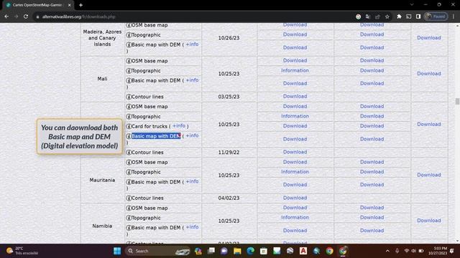Click the rightmost Download link for Namibia
Screen dimensions: 460x258
pyautogui.click(x=429, y=220)
